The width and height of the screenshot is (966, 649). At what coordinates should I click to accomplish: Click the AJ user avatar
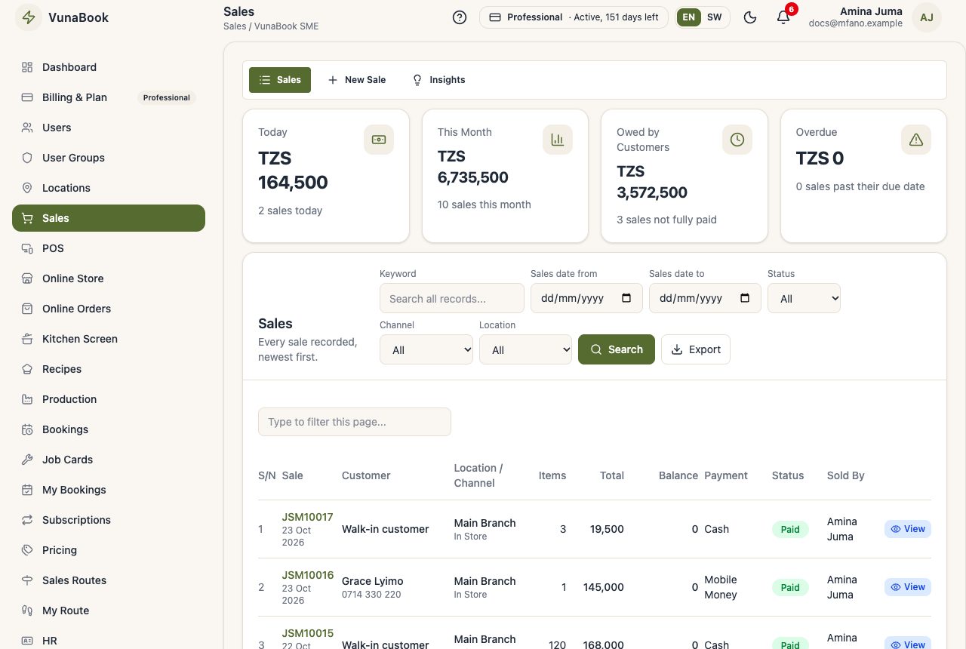tap(927, 17)
